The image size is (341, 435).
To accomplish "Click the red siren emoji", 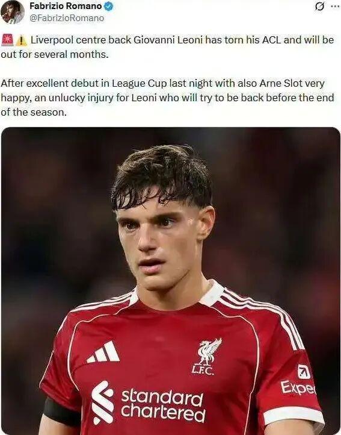I will click(7, 40).
